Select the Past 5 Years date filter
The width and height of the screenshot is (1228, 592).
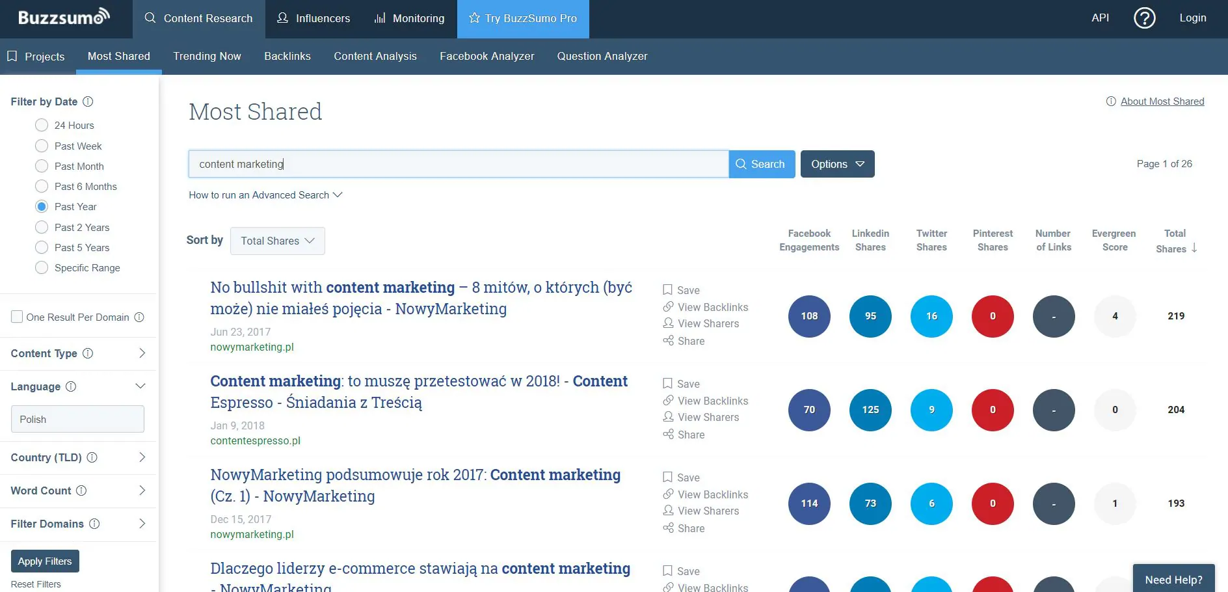(42, 247)
